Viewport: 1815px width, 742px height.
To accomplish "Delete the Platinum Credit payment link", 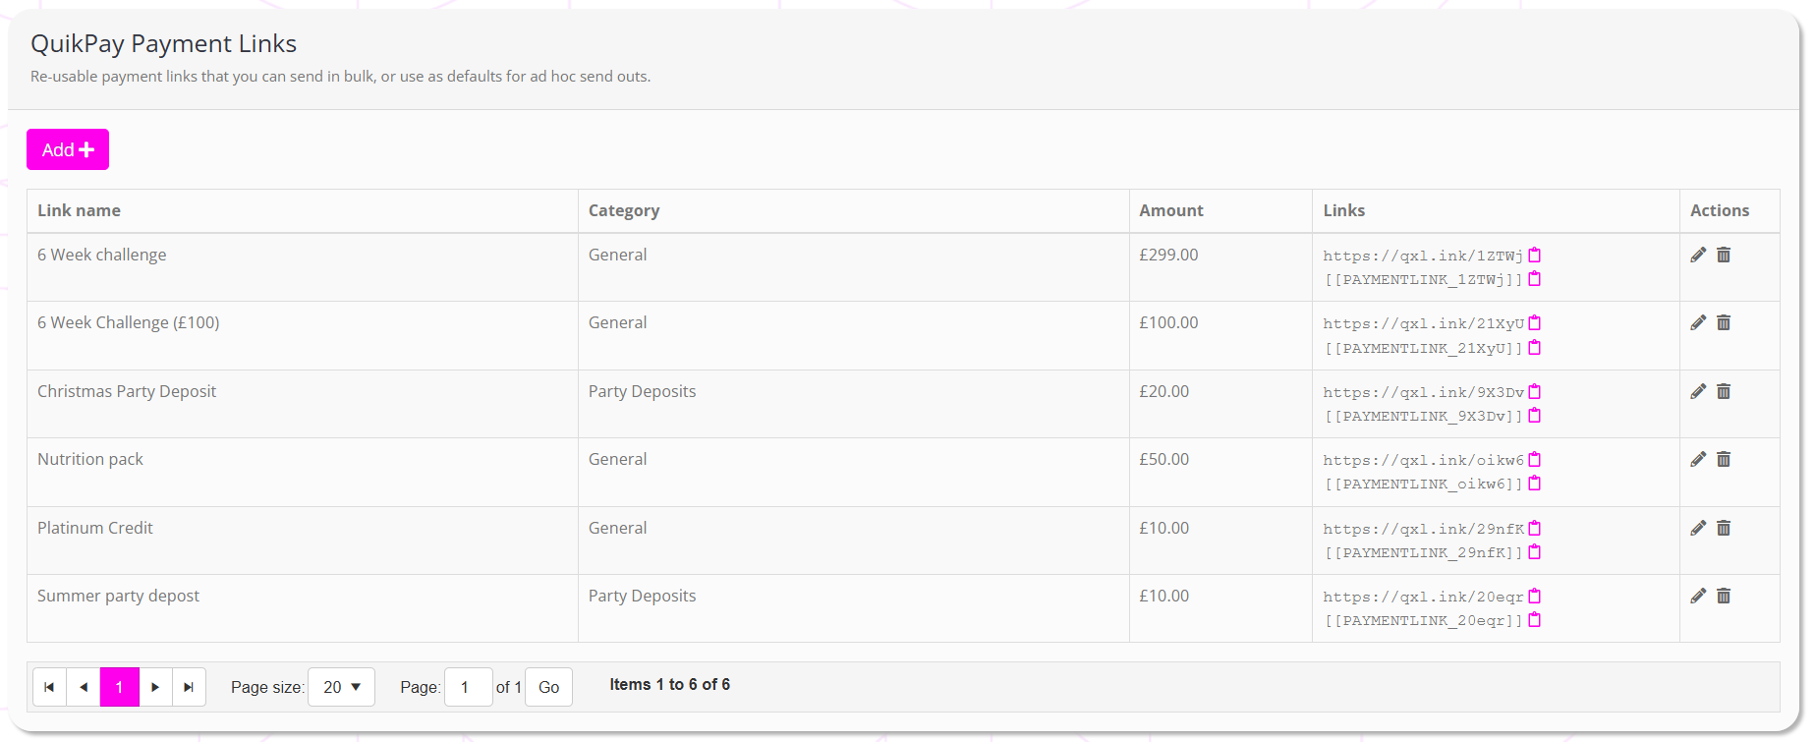I will click(1724, 528).
